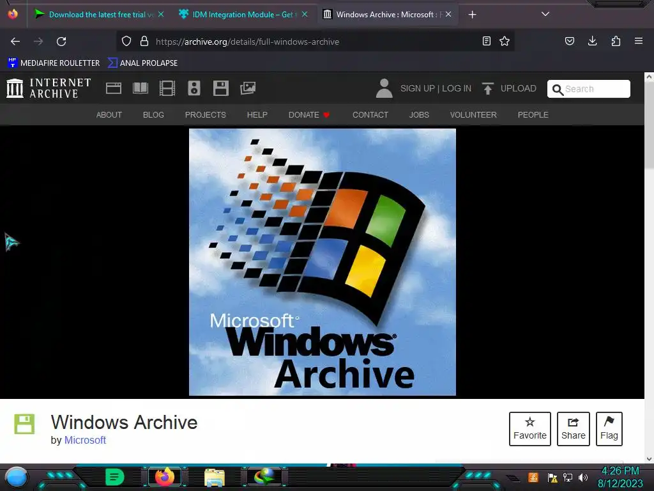Favorite this item with the star button
The image size is (654, 491).
tap(530, 429)
